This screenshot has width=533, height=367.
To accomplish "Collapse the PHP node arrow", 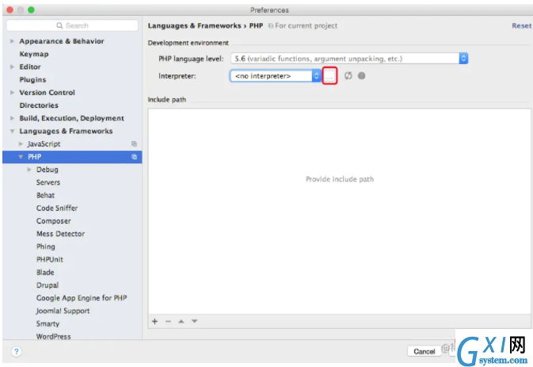I will click(x=21, y=157).
